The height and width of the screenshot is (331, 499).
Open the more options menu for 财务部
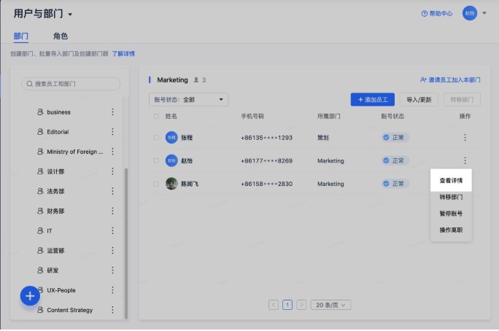tap(112, 211)
